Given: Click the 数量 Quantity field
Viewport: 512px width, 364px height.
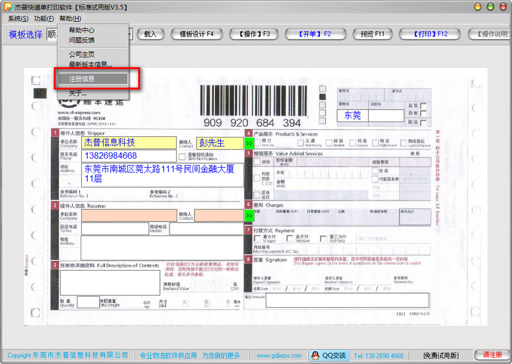Looking at the screenshot, I should click(x=88, y=303).
